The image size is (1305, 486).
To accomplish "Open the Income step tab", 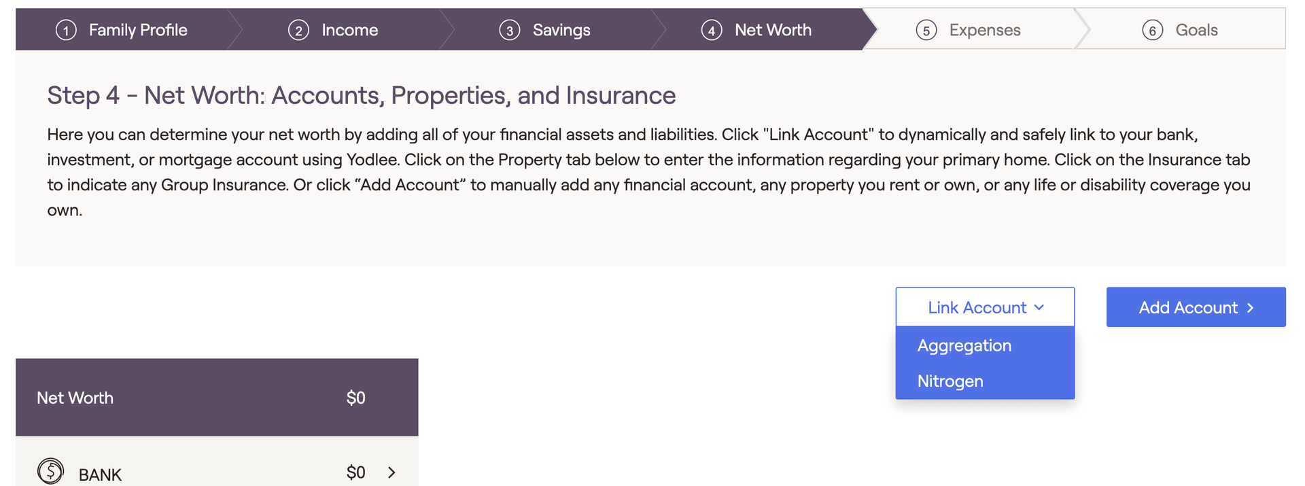I will (x=349, y=30).
